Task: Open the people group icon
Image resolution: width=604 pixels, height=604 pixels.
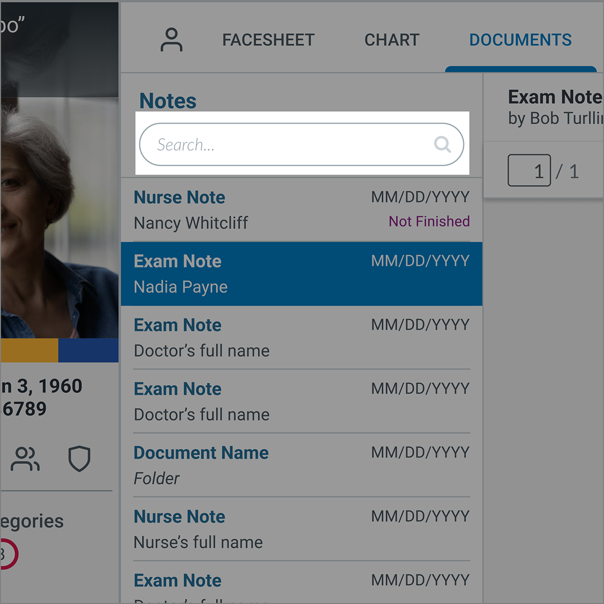Action: click(x=25, y=459)
